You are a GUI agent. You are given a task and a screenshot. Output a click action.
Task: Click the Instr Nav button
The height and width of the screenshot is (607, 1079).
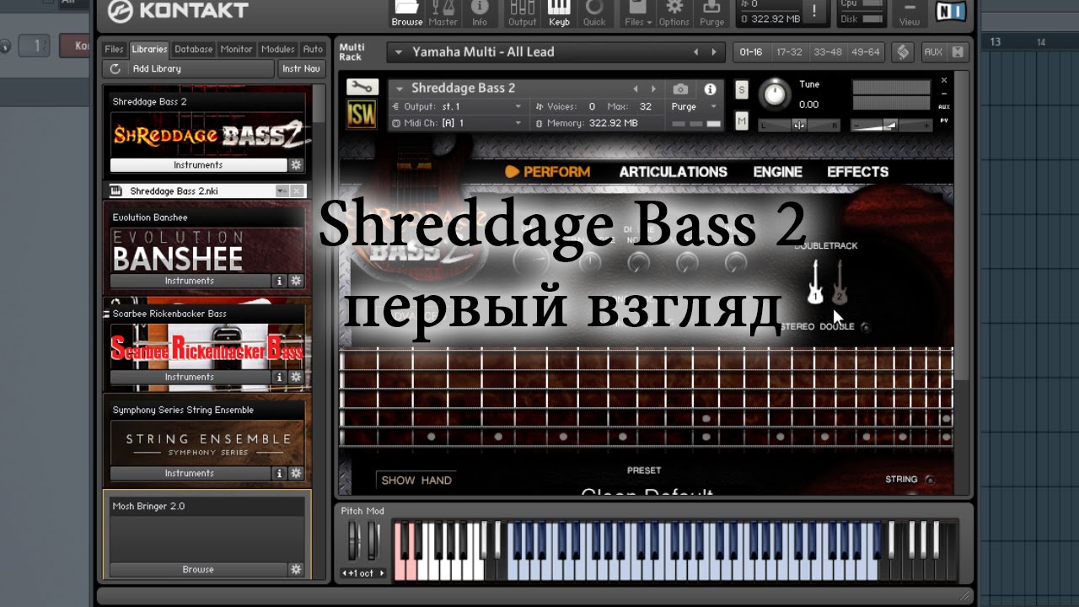(x=301, y=69)
